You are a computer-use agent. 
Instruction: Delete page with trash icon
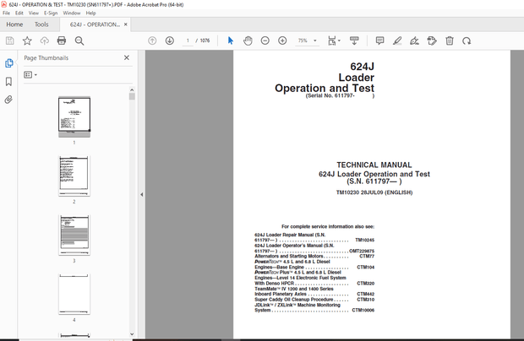point(450,41)
